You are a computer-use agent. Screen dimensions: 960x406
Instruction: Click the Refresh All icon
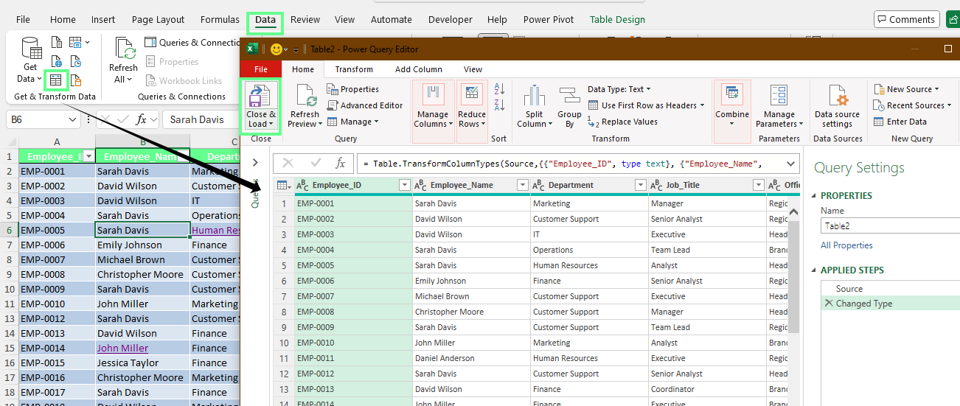124,49
